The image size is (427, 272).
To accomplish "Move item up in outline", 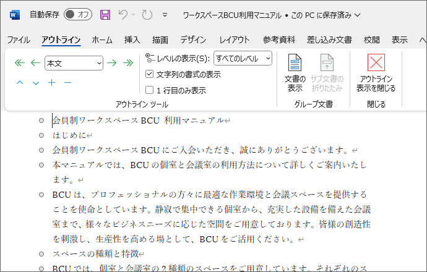I will coord(20,83).
